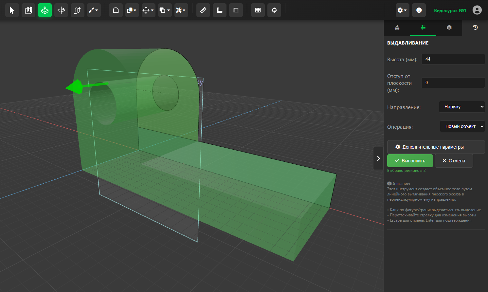Select the arrow pointer tool
The height and width of the screenshot is (292, 488).
(x=12, y=10)
